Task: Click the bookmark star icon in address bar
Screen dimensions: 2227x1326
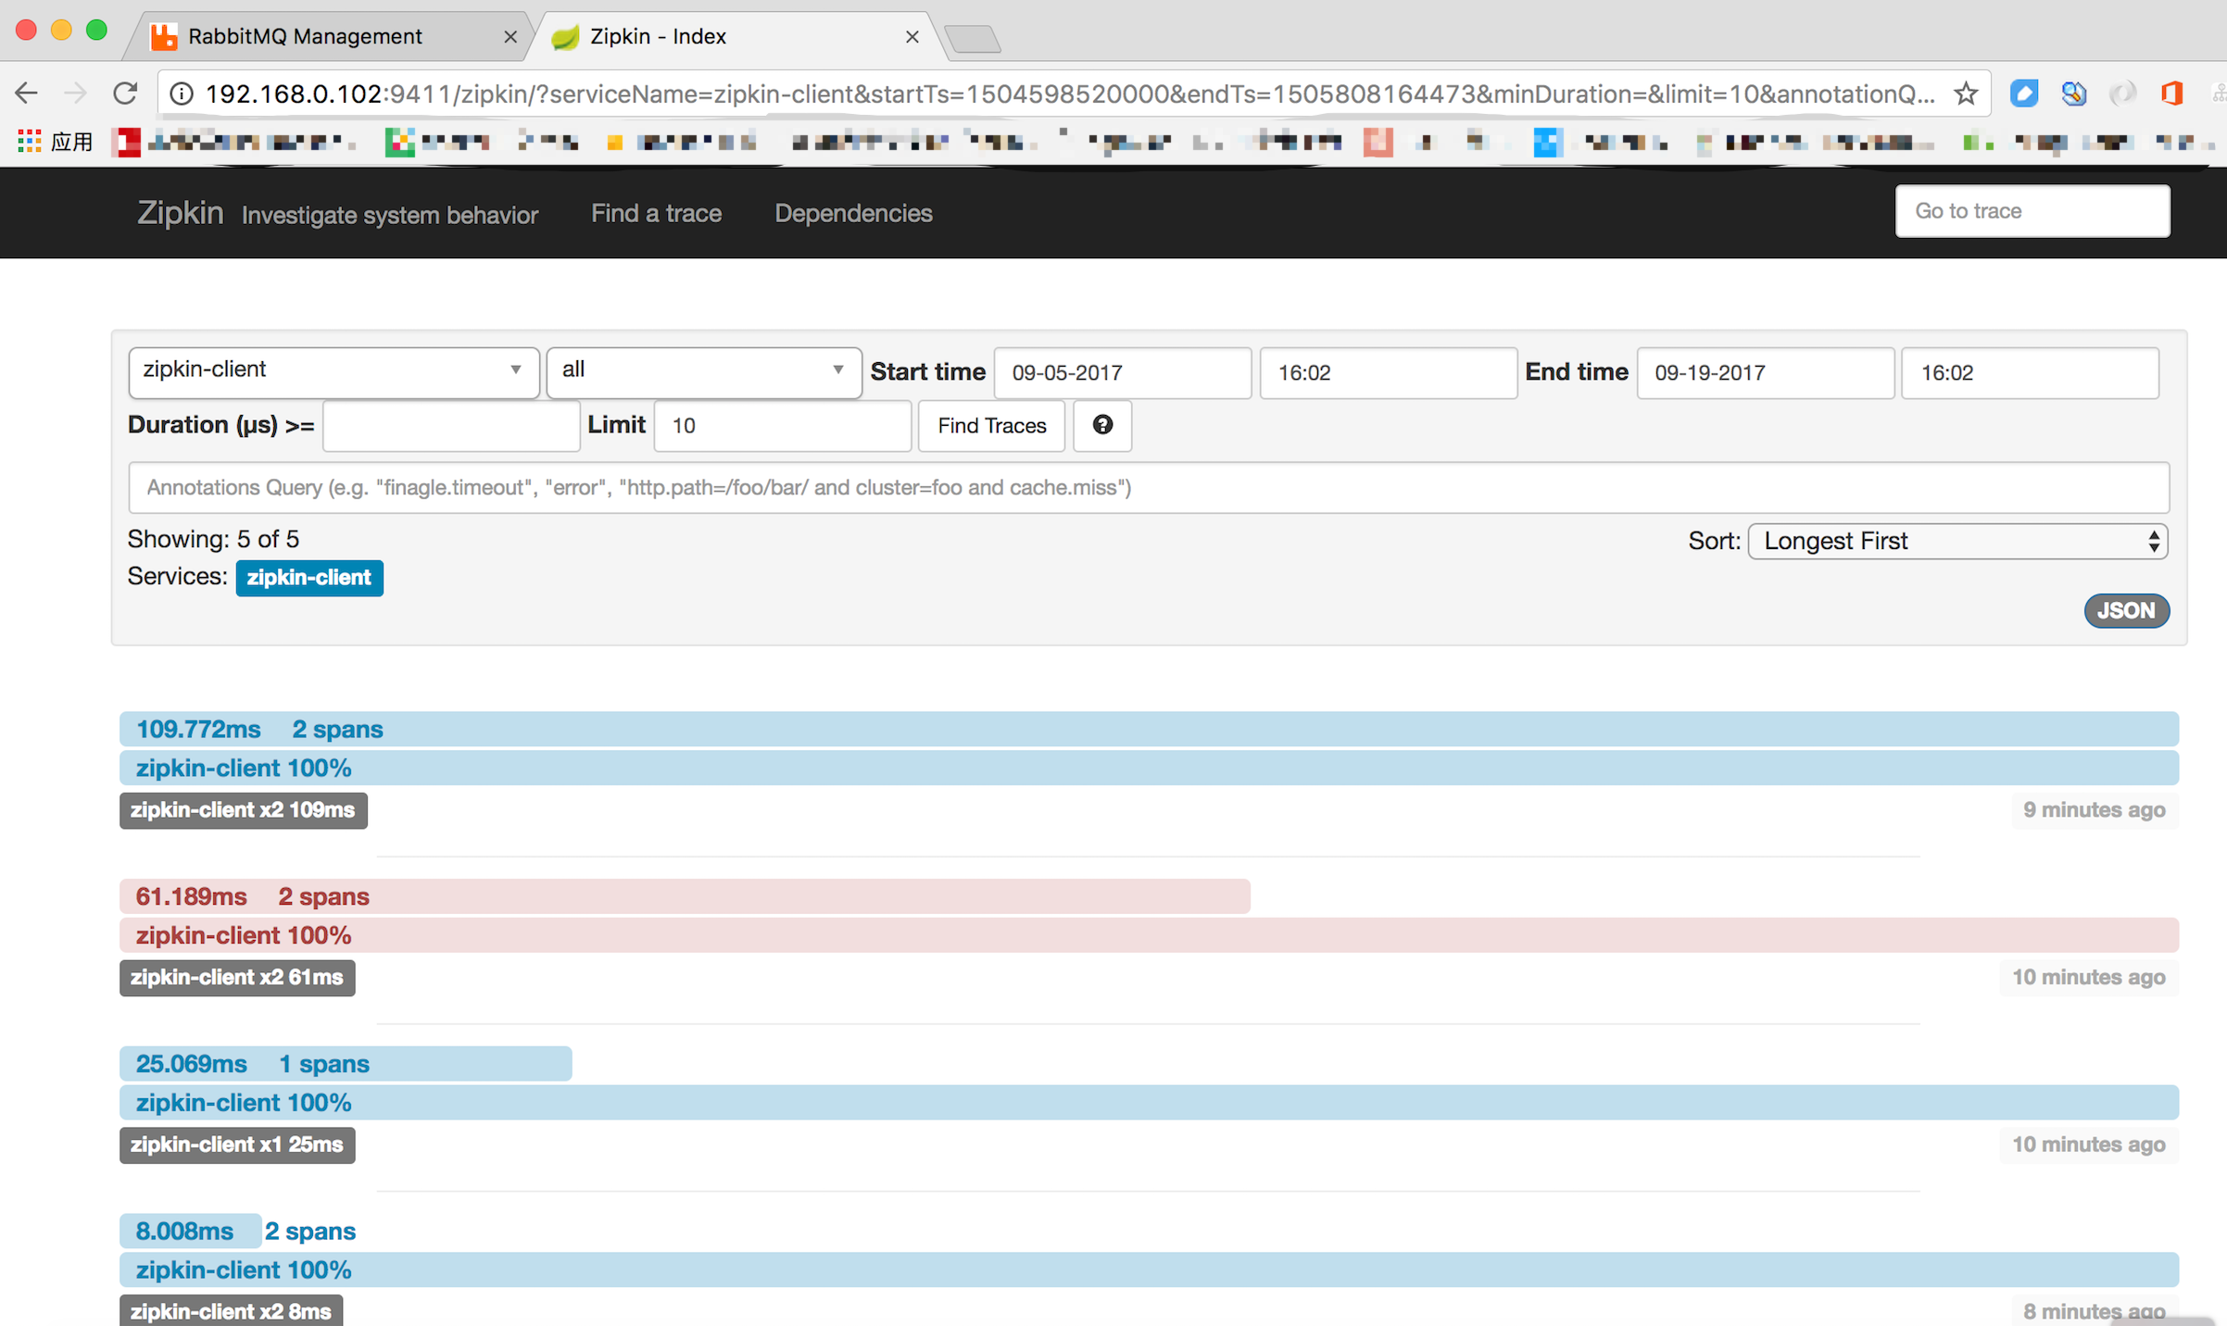Action: (x=1966, y=94)
